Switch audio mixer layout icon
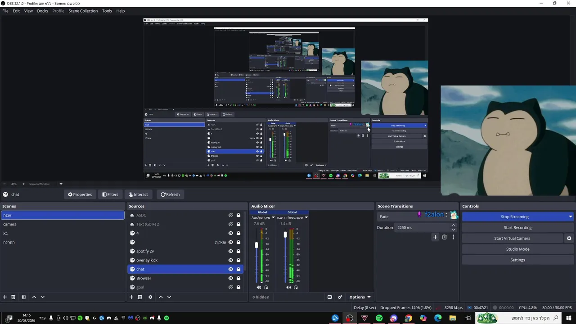Viewport: 576px width, 324px height. click(329, 297)
